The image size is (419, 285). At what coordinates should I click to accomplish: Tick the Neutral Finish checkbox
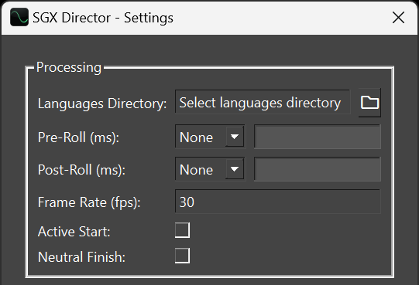click(x=183, y=256)
